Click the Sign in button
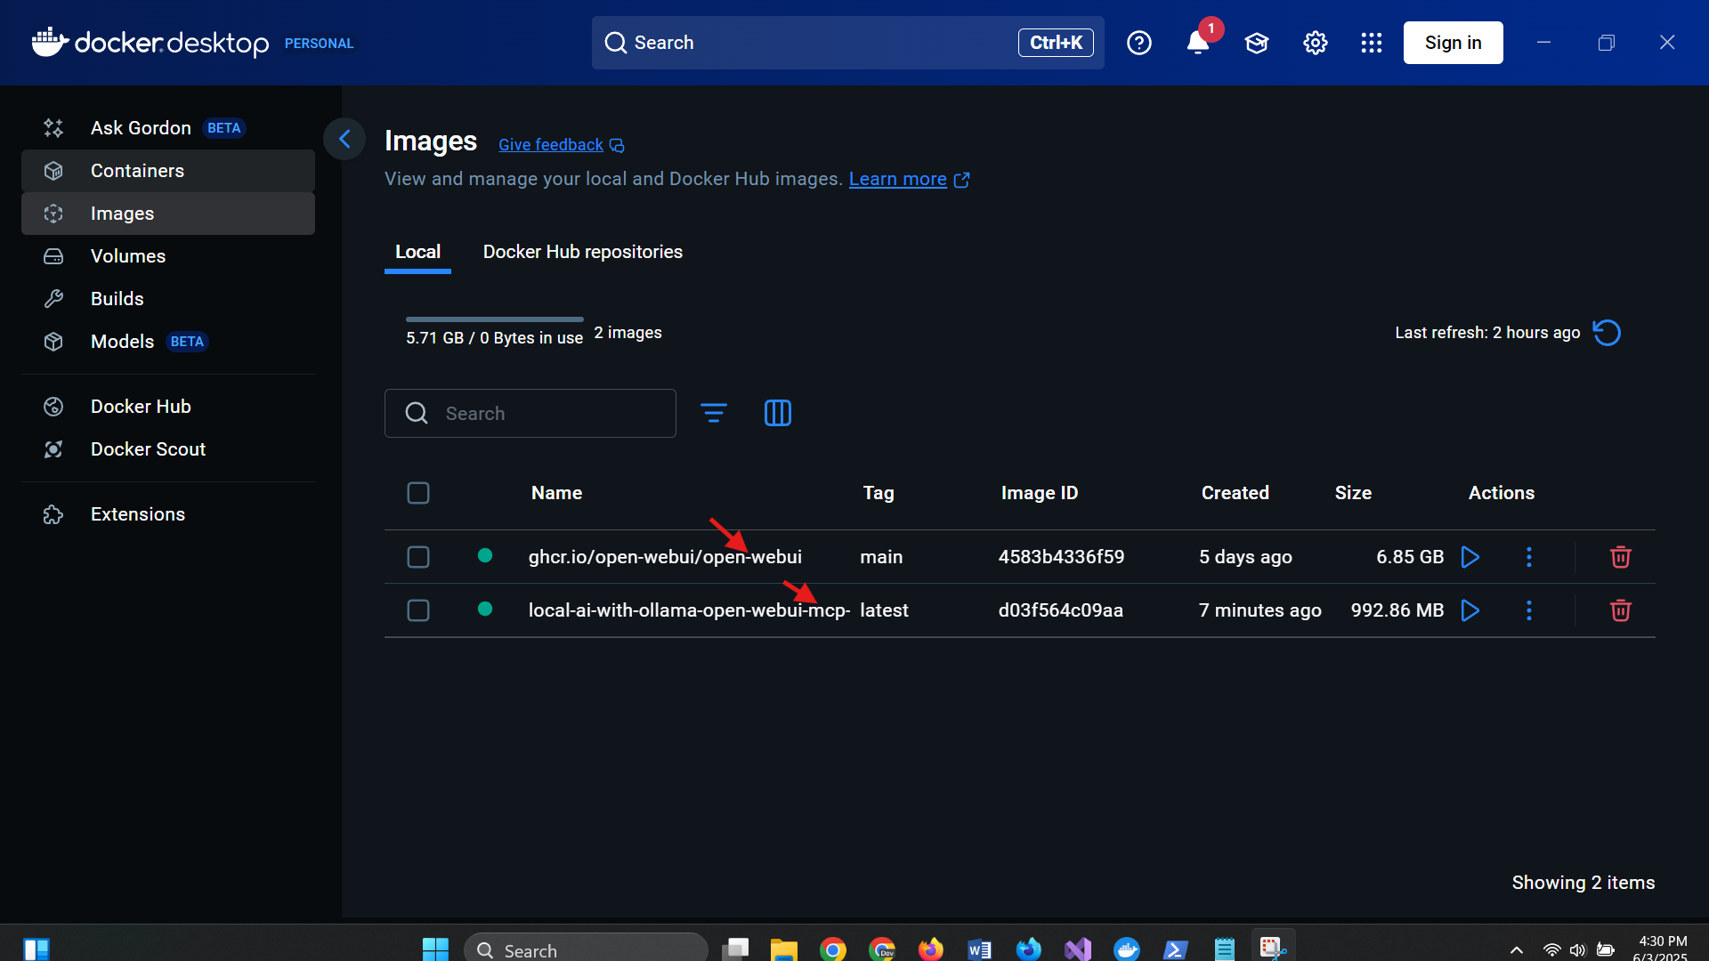 click(x=1453, y=43)
